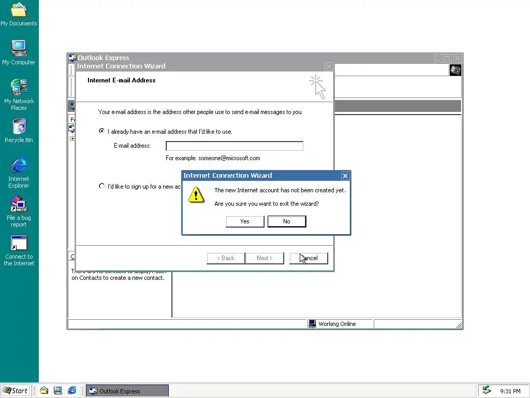
Task: Close the Internet Connection Wizard window
Action: pos(329,67)
